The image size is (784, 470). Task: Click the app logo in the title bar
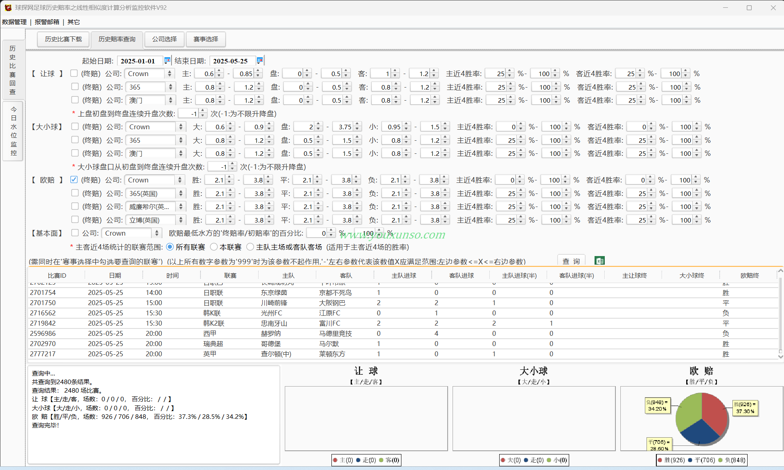[8, 7]
